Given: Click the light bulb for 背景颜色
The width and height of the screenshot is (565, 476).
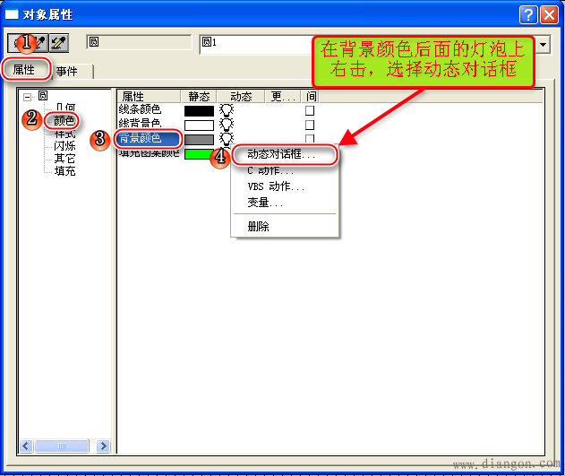Looking at the screenshot, I should (x=227, y=139).
